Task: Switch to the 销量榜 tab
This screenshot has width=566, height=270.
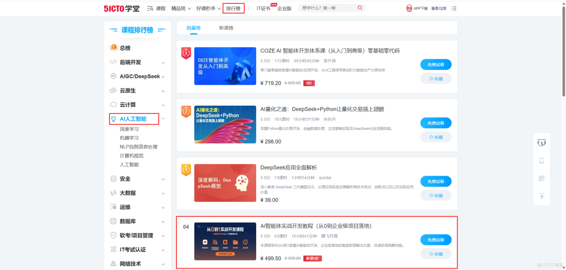Action: (194, 28)
